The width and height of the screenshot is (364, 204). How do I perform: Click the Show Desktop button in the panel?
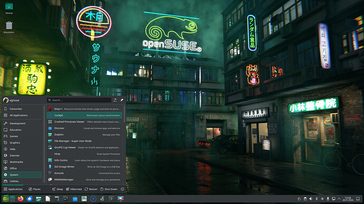tap(358, 199)
